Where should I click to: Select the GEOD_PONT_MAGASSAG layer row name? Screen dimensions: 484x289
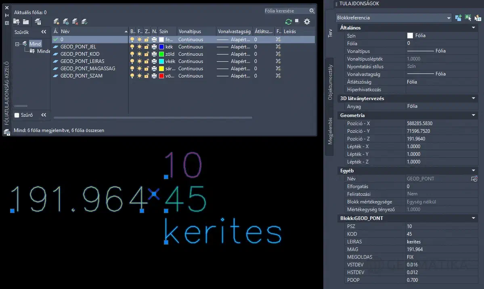tap(88, 69)
